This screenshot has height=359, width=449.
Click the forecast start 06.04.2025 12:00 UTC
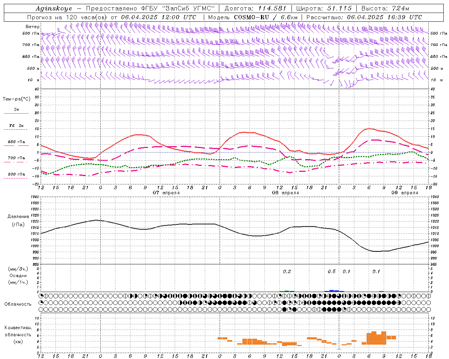coord(159,17)
